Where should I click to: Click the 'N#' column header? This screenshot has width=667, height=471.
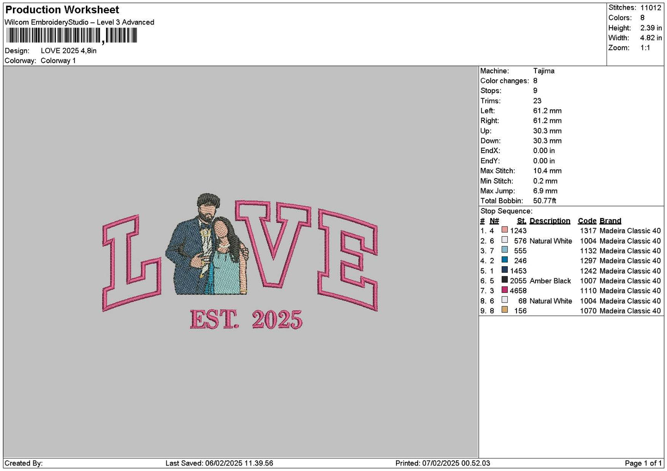tap(494, 221)
